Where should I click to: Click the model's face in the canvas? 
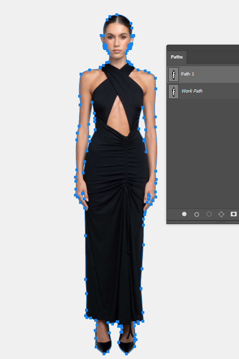pos(117,44)
